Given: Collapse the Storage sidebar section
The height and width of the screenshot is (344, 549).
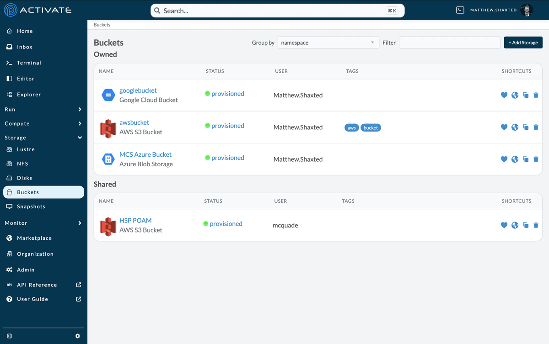Looking at the screenshot, I should pos(43,138).
